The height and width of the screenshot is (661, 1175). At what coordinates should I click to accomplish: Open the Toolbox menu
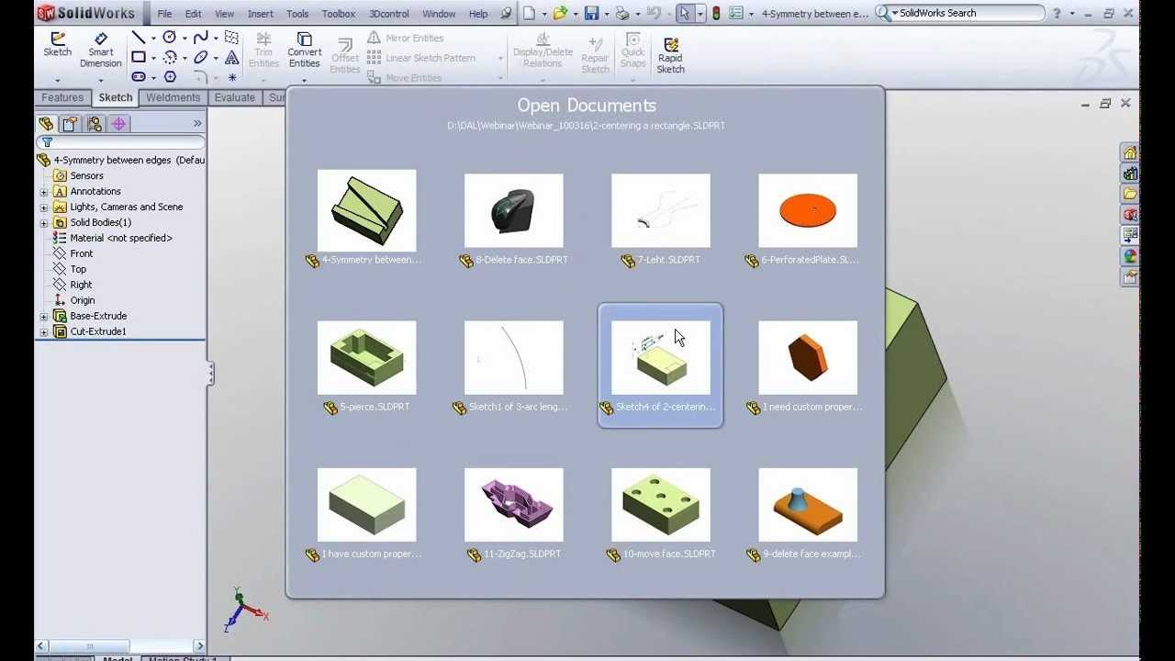click(339, 14)
